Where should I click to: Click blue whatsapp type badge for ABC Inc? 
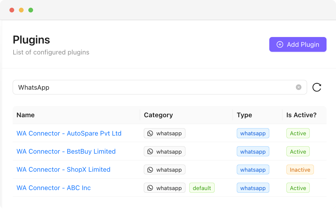(x=253, y=188)
